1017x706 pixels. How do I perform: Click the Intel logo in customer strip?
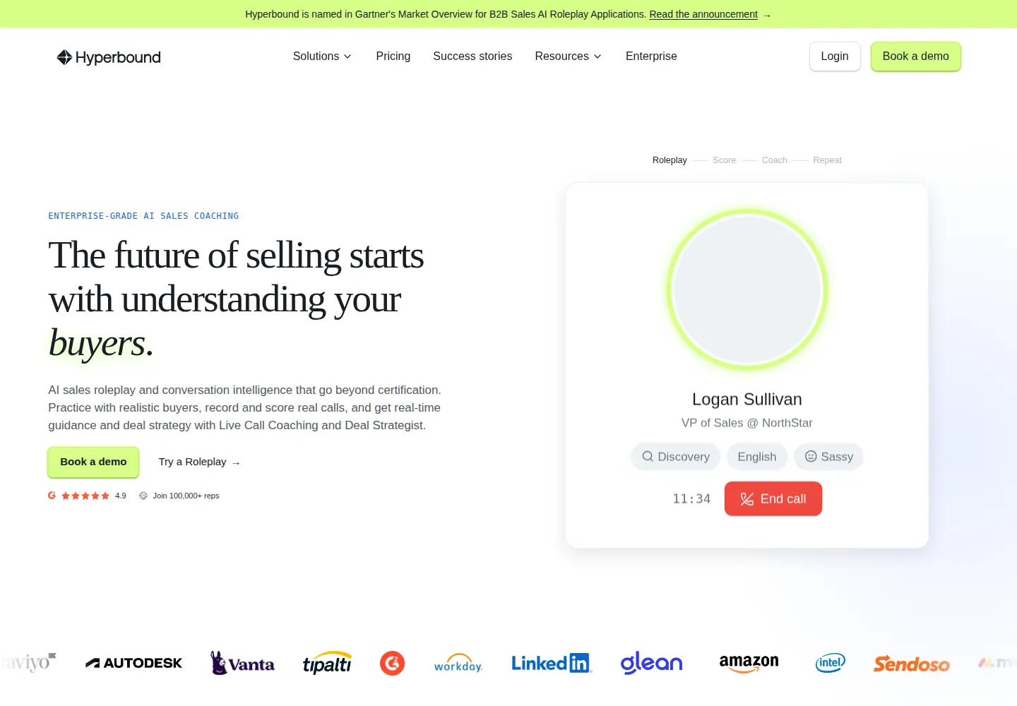[x=830, y=662]
